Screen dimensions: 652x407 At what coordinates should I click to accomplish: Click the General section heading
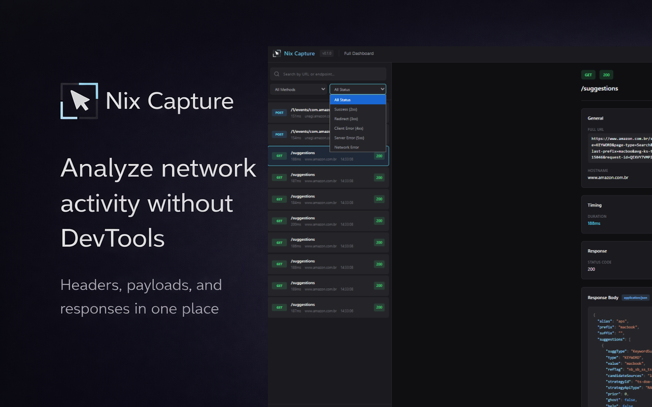595,118
